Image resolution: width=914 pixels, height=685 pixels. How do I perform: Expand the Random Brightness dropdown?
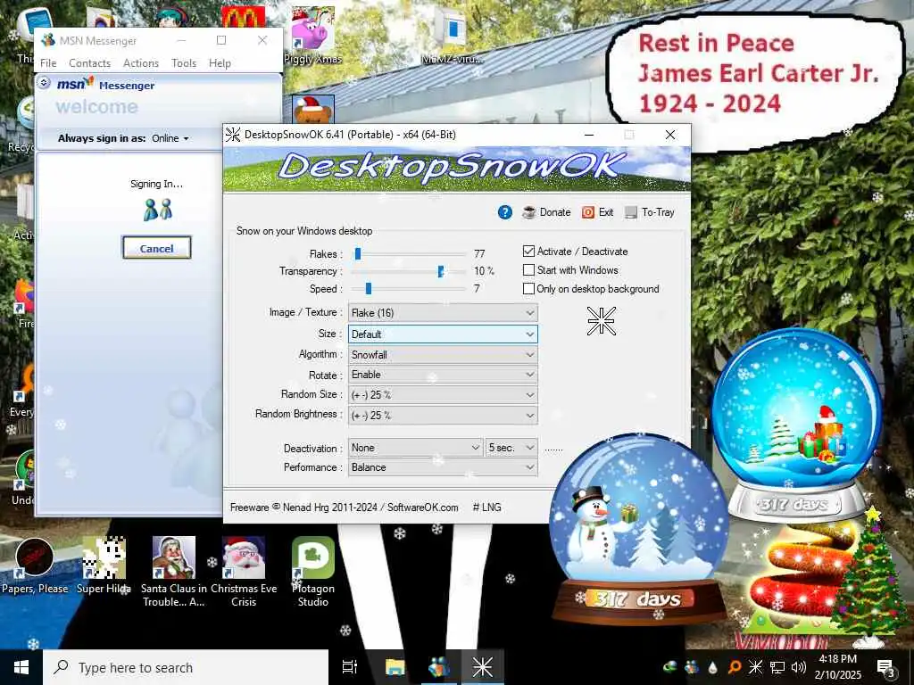click(443, 416)
